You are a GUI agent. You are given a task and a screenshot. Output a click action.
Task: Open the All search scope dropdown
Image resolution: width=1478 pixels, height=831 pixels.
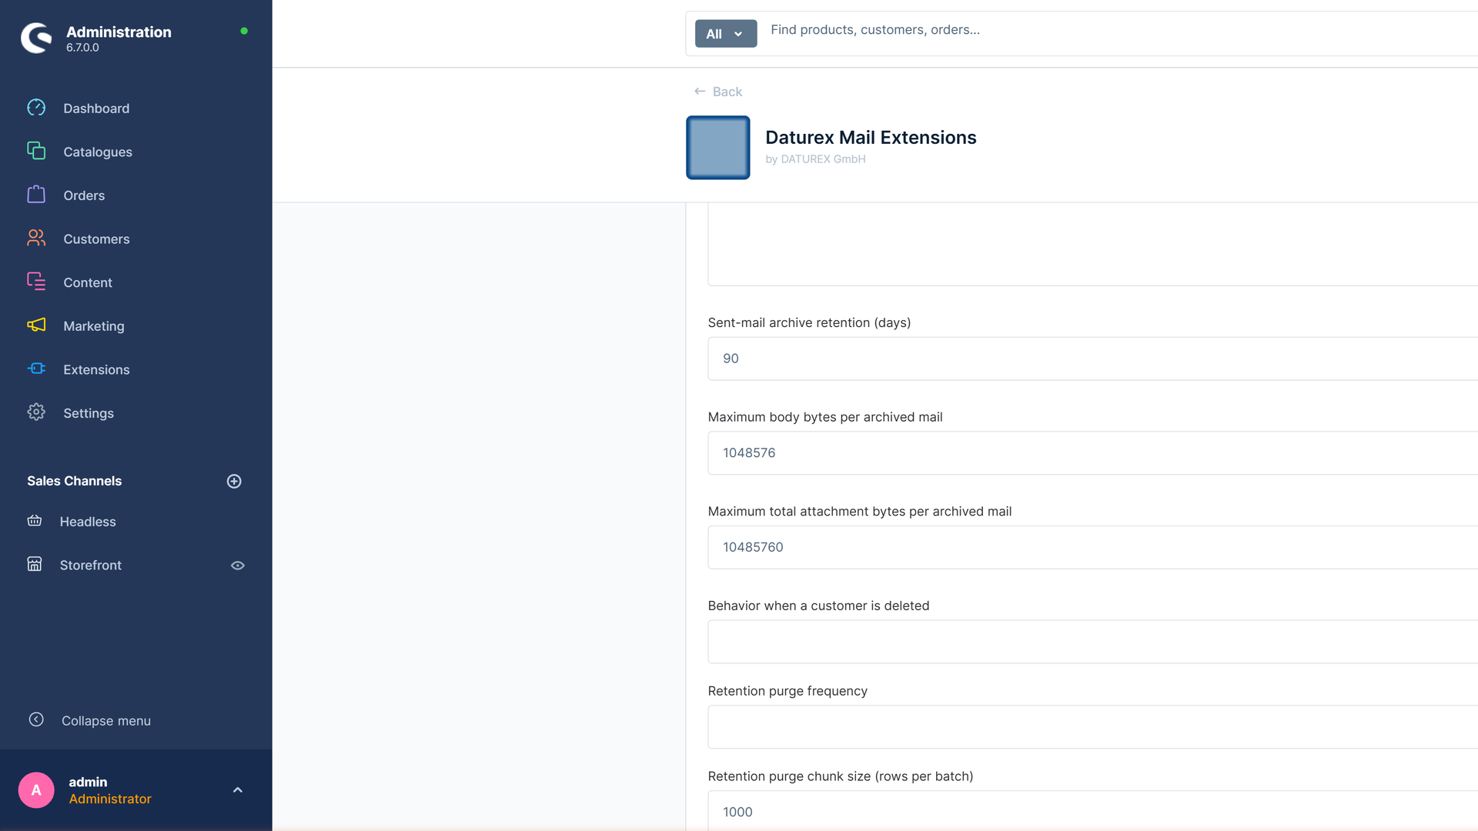pyautogui.click(x=726, y=34)
